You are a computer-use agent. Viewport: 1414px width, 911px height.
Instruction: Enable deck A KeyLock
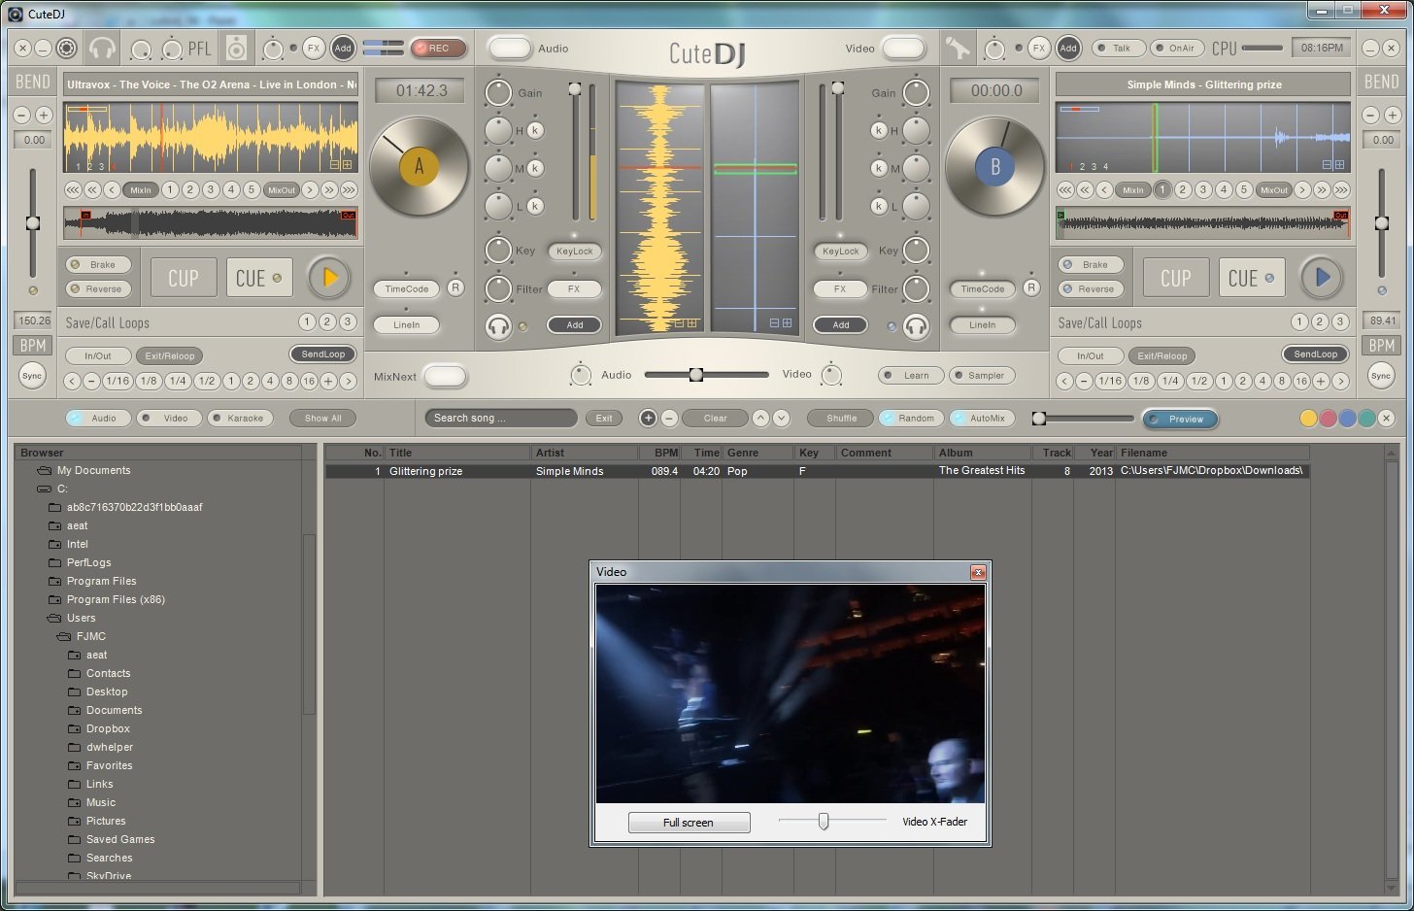[x=574, y=251]
